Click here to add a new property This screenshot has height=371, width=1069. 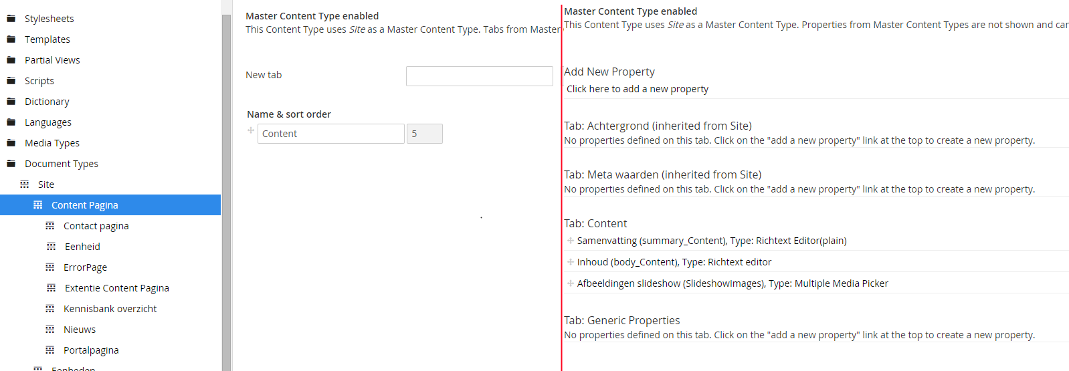point(638,89)
